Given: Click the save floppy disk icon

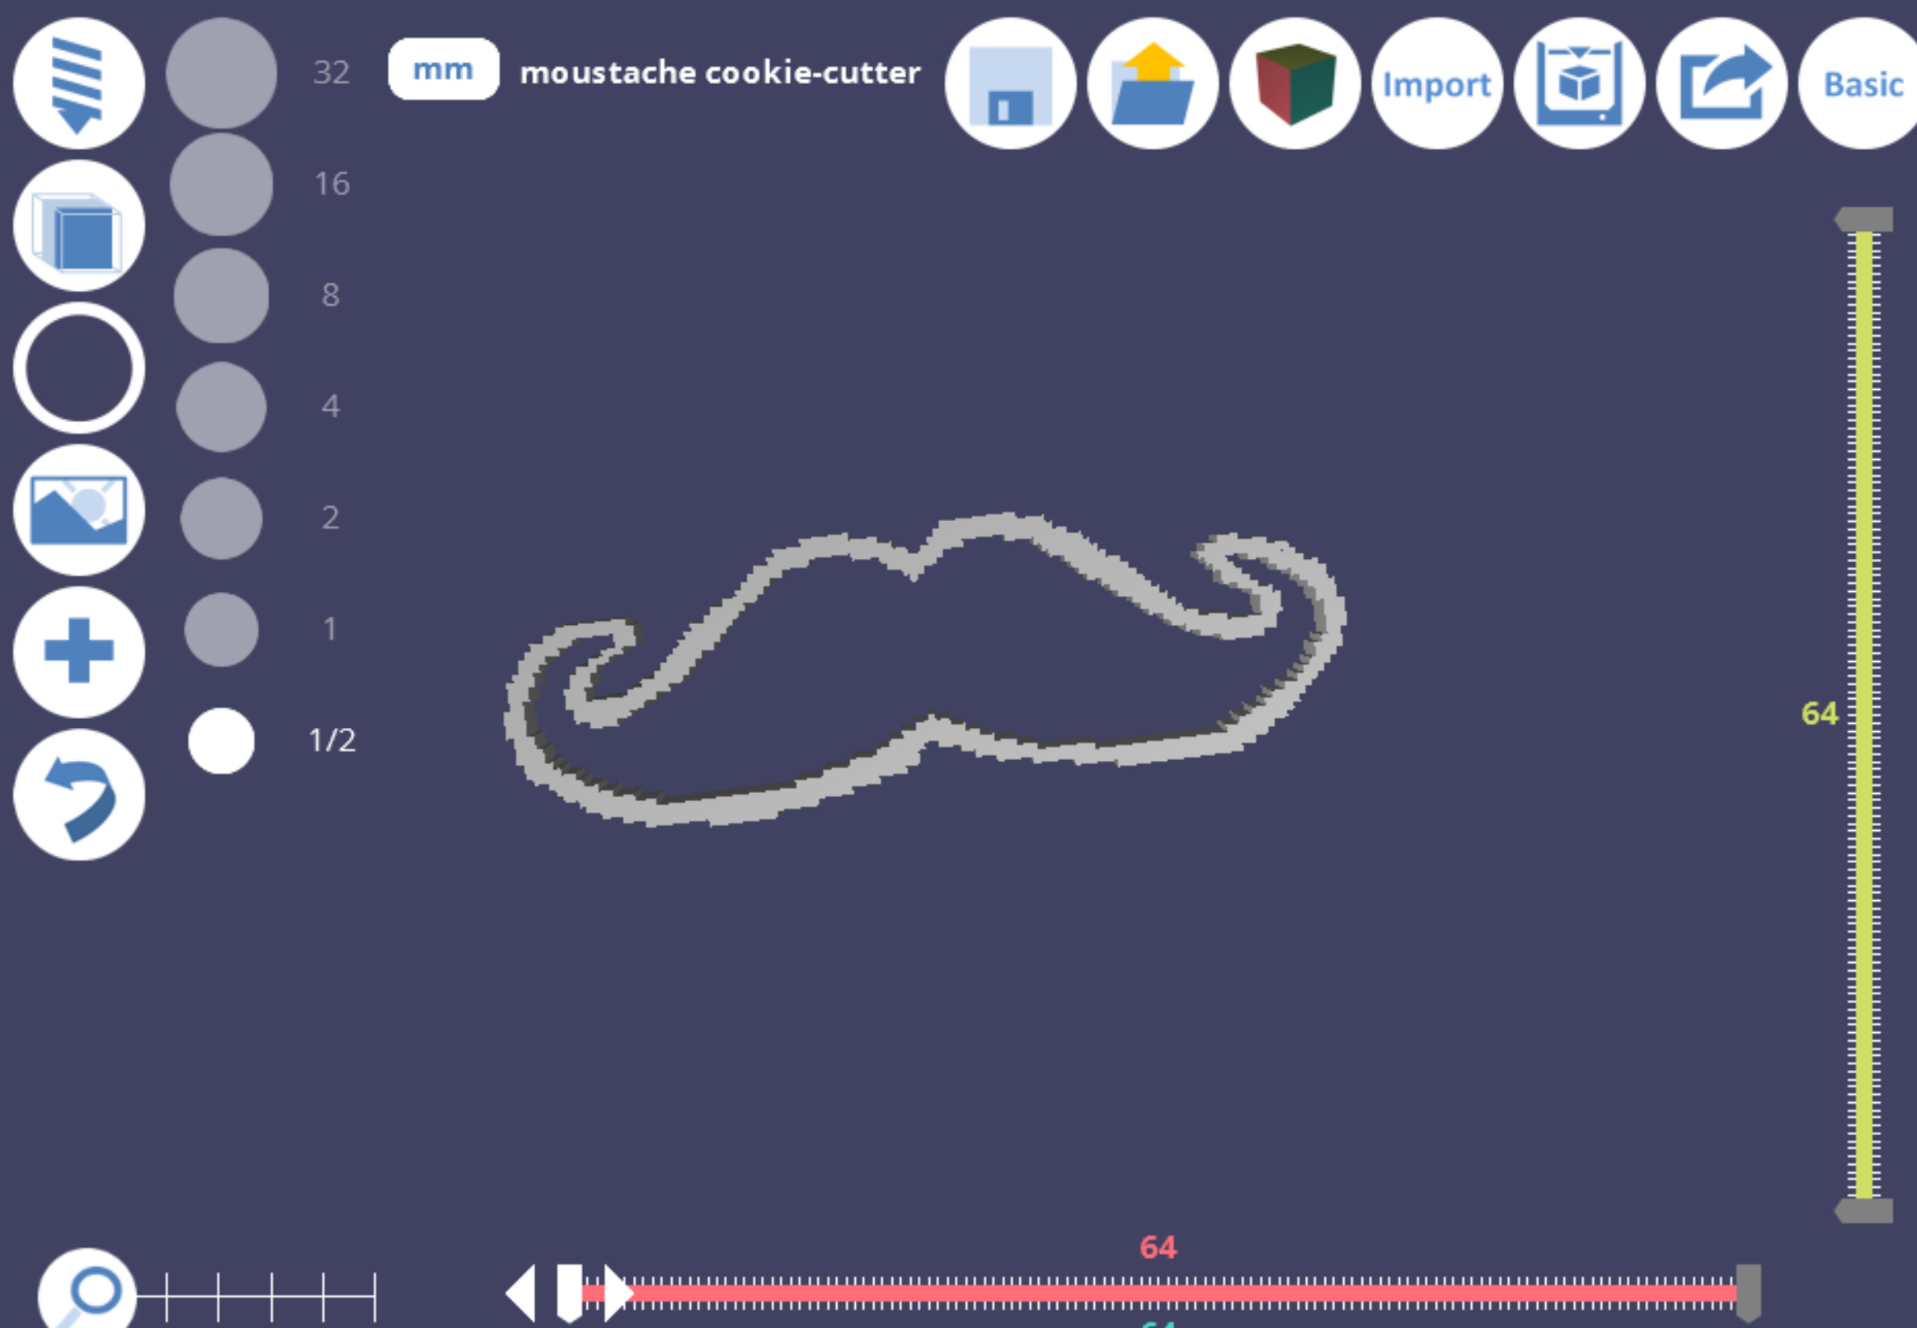Looking at the screenshot, I should [1010, 83].
